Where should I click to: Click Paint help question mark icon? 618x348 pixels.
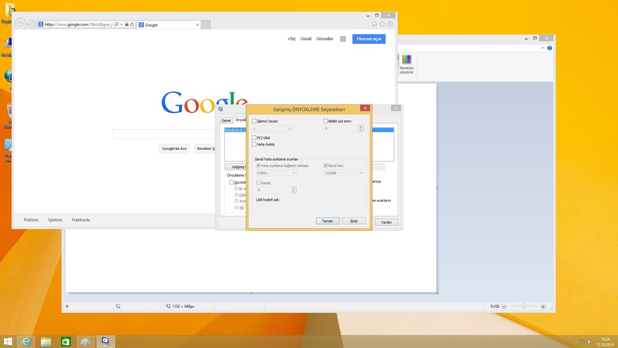(550, 48)
